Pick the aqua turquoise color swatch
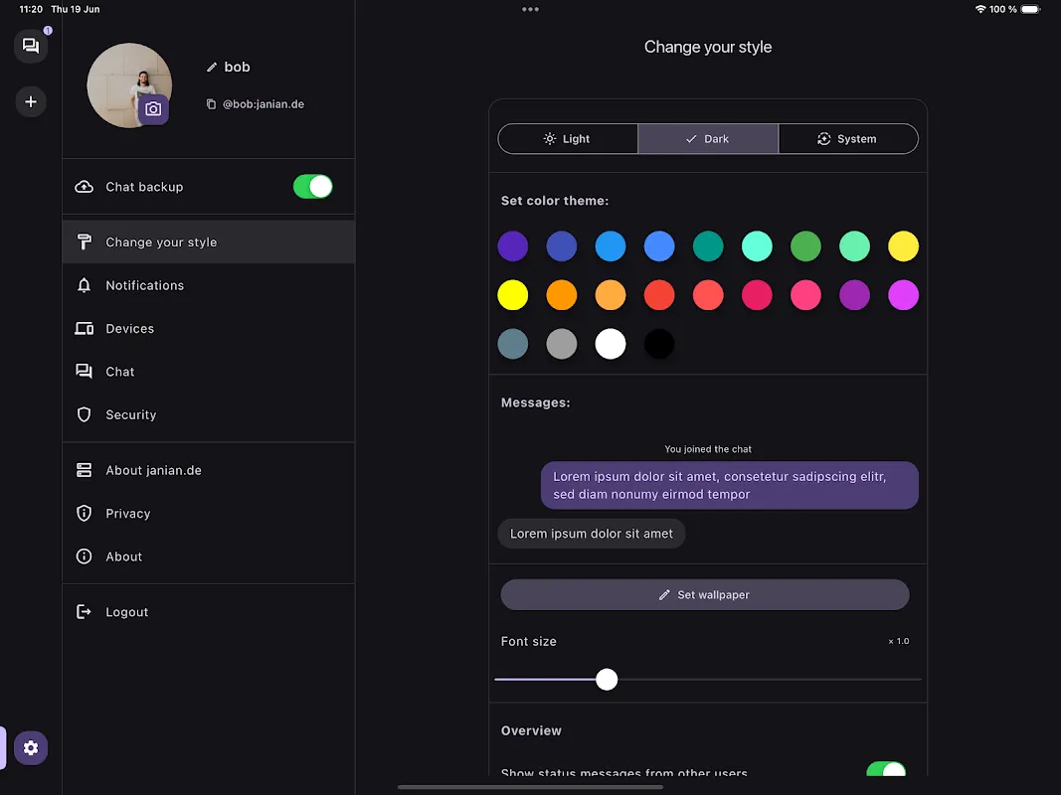Viewport: 1061px width, 795px height. point(757,246)
